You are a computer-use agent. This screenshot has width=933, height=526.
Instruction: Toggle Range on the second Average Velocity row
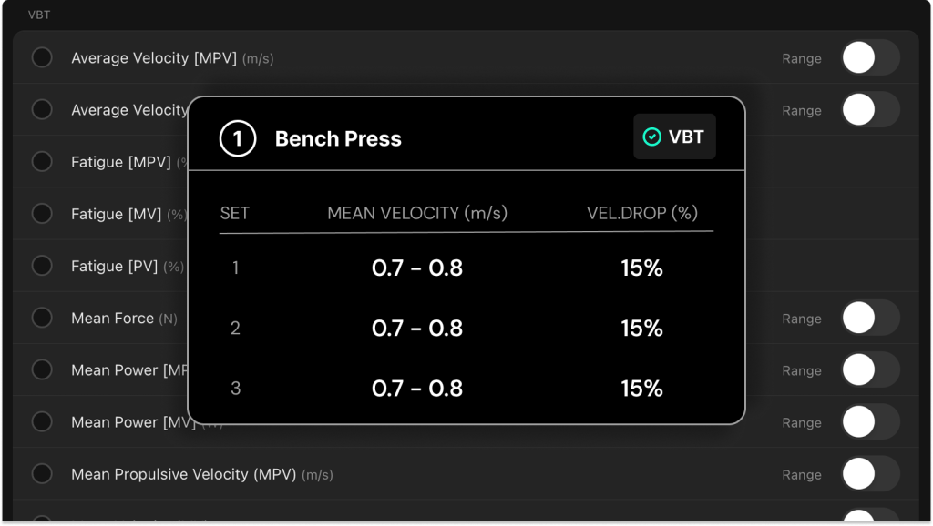(x=870, y=109)
